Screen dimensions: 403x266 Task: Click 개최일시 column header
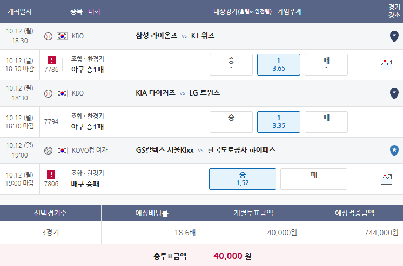pyautogui.click(x=19, y=11)
